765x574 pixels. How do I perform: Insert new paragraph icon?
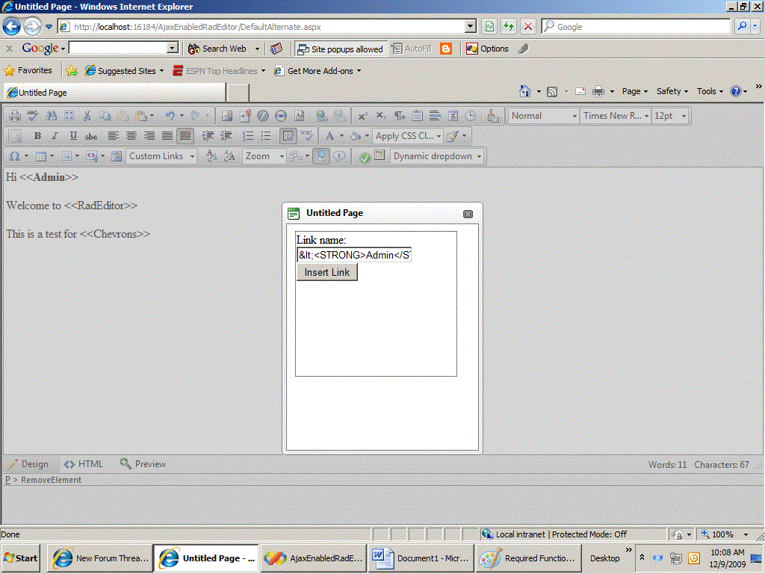pos(399,116)
